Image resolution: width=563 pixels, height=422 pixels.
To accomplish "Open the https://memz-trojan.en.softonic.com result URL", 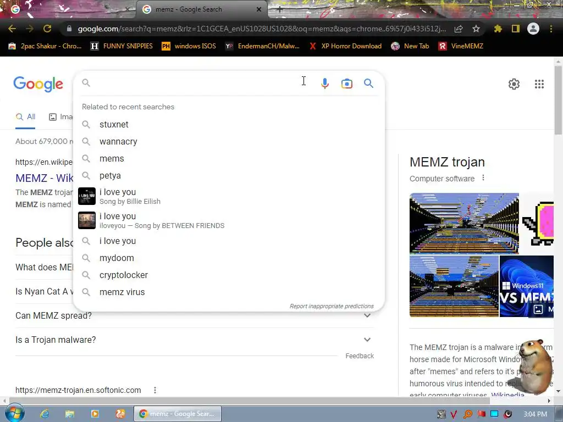I will [78, 390].
